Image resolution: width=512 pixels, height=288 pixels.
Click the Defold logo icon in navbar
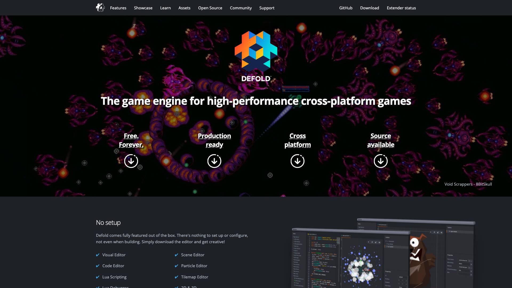coord(100,7)
